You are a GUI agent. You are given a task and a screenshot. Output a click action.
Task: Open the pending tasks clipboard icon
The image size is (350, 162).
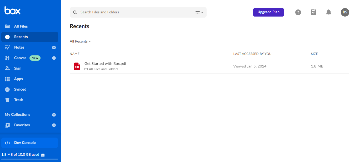click(313, 12)
